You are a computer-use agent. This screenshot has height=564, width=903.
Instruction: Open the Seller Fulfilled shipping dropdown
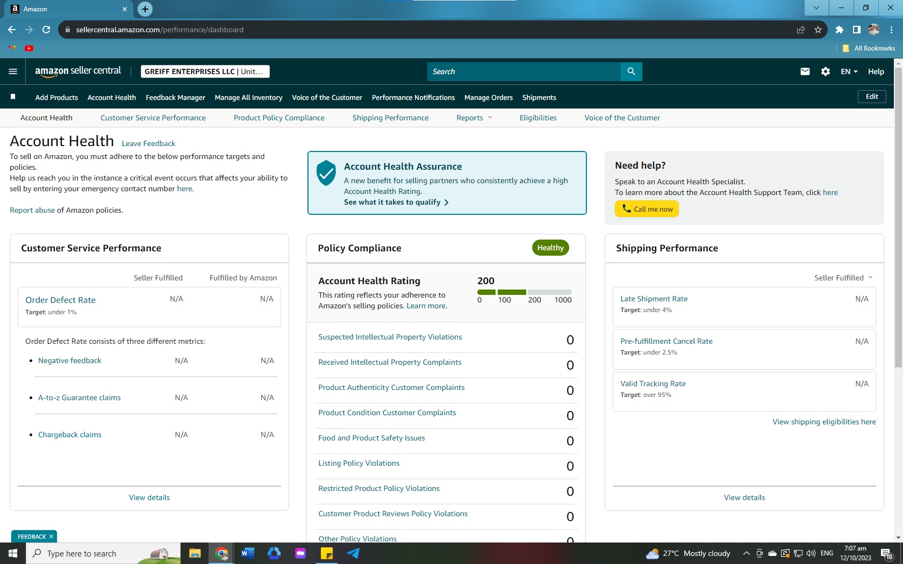(843, 278)
